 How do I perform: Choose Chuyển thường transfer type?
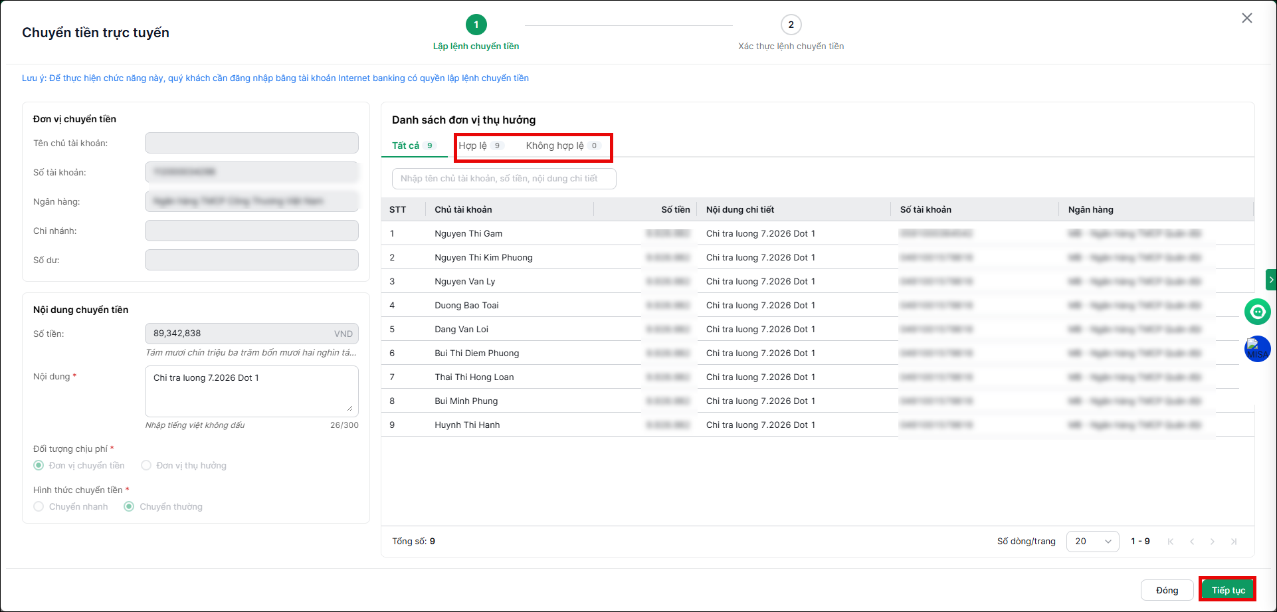[129, 506]
